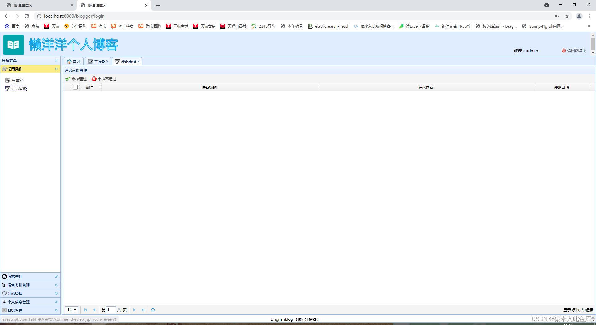The width and height of the screenshot is (596, 325).
Task: Click the page number input field
Action: pos(111,309)
